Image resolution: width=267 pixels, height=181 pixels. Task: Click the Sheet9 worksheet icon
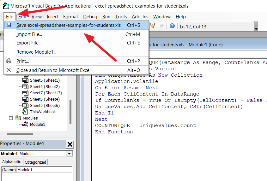(25, 105)
